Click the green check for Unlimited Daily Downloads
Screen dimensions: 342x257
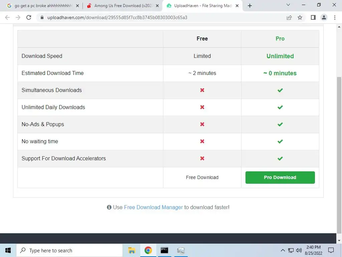(280, 107)
